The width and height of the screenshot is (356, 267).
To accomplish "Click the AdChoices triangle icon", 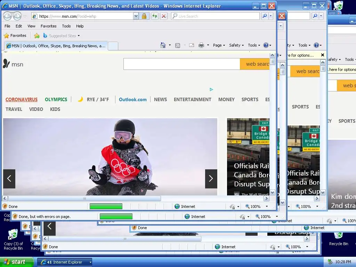I will pyautogui.click(x=211, y=89).
